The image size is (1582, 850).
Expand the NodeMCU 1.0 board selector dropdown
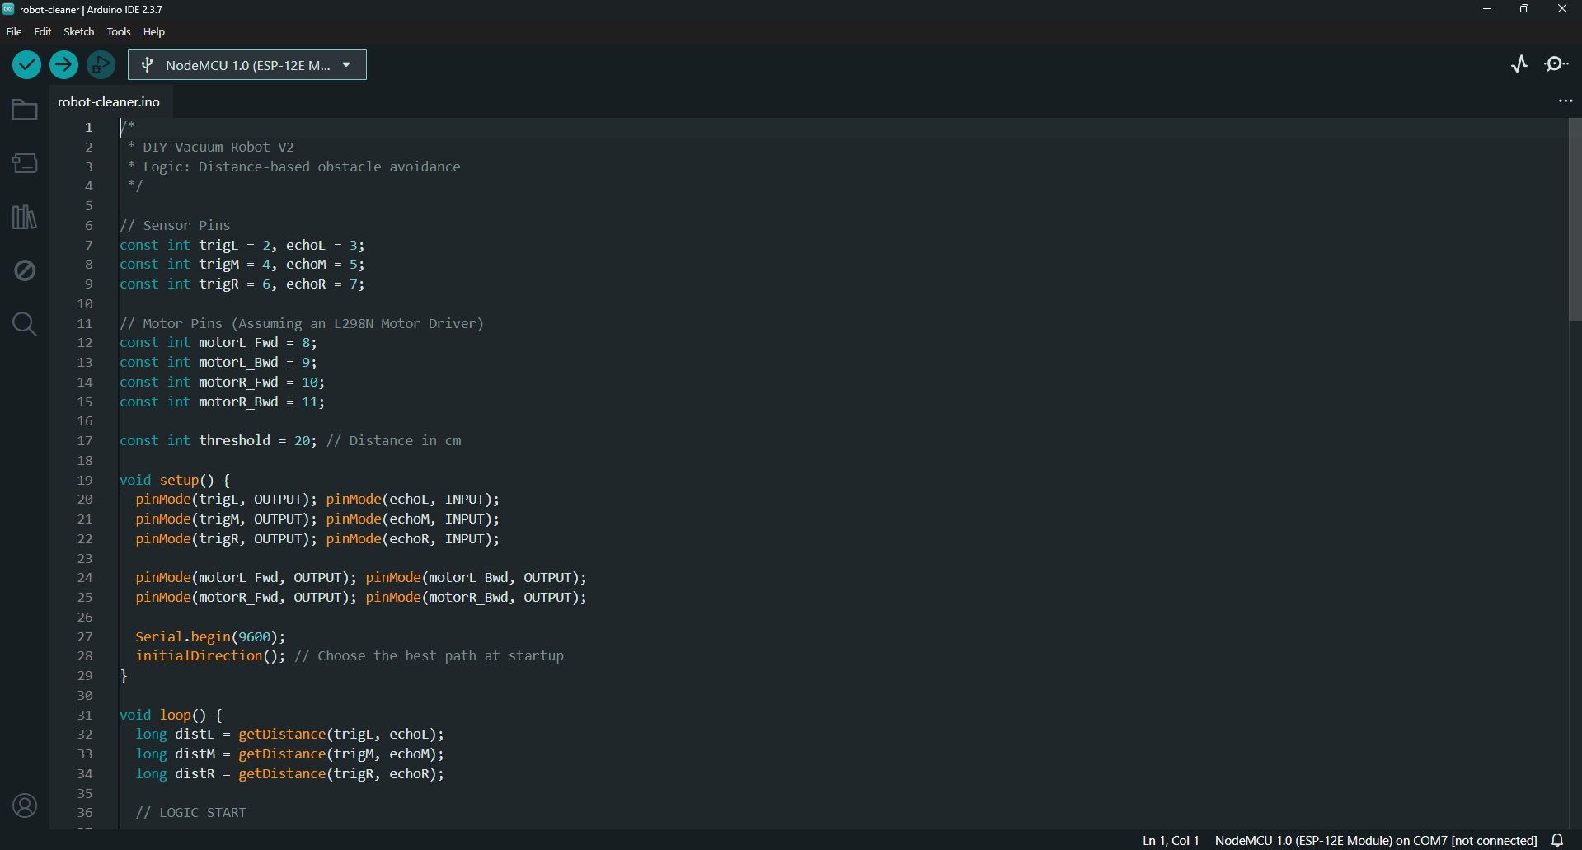tap(247, 65)
